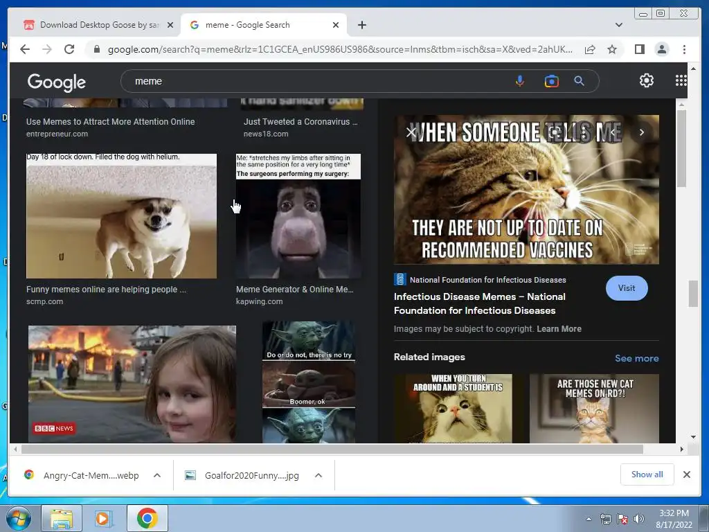Image resolution: width=709 pixels, height=532 pixels.
Task: Open Learn More copyright link
Action: [x=559, y=329]
